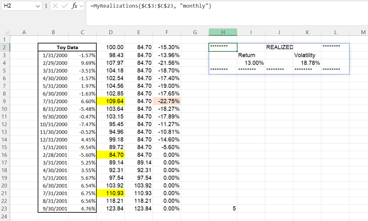Click the Name Box showing H2
Image resolution: width=368 pixels, height=221 pixels.
coord(18,6)
